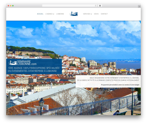Expand the SERVICES dropdown chevron
The image size is (147, 124).
pos(91,14)
